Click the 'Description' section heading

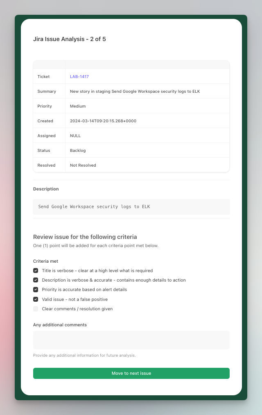click(x=46, y=189)
